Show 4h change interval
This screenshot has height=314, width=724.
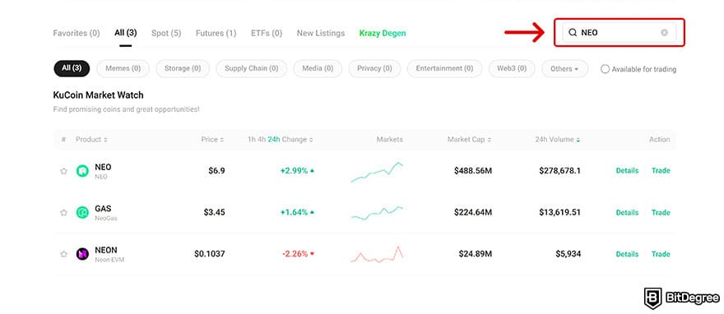click(x=261, y=139)
